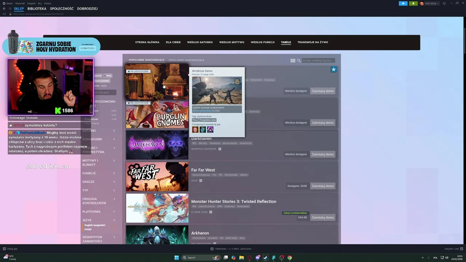Click the Steam icon in the taskbar
Image resolution: width=466 pixels, height=262 pixels.
click(x=265, y=258)
